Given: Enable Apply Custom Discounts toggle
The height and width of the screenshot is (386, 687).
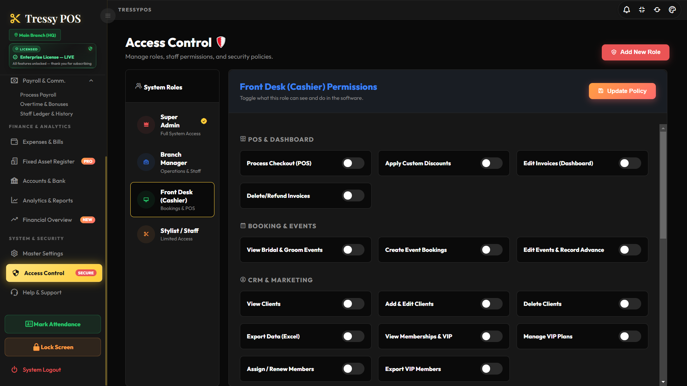Looking at the screenshot, I should coord(491,163).
